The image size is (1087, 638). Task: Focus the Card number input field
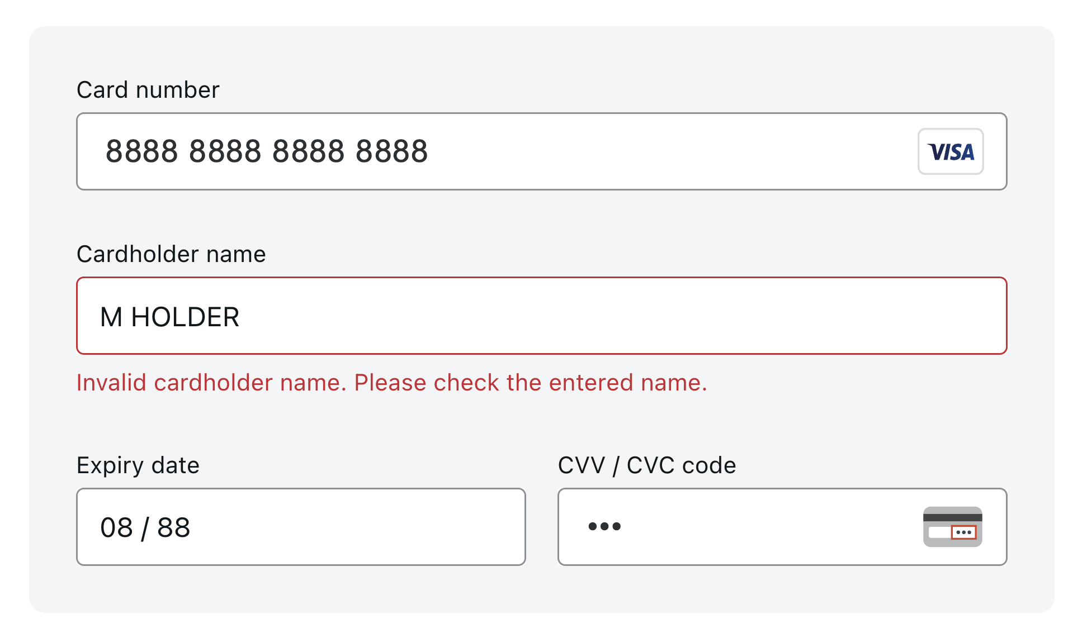point(615,151)
